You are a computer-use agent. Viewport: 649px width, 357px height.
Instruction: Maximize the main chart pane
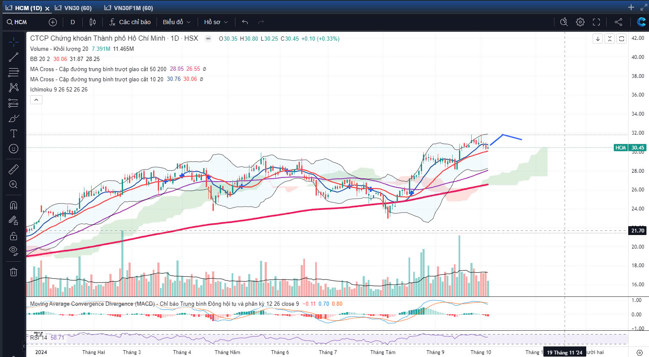[x=621, y=39]
